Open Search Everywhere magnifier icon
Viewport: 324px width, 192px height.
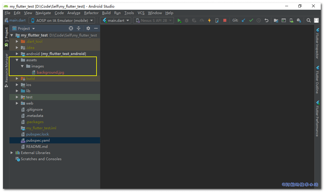click(308, 20)
